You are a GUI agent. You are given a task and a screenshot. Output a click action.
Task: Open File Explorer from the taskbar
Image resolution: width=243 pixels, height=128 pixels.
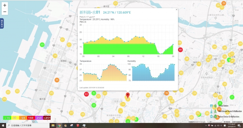tap(53, 126)
